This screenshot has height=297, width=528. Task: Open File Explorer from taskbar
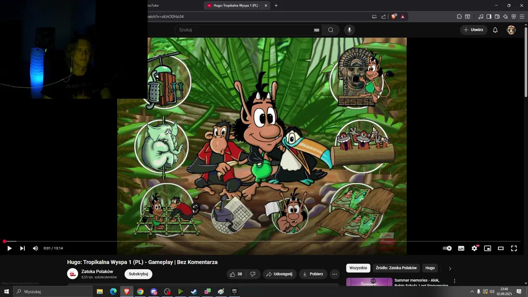99,292
